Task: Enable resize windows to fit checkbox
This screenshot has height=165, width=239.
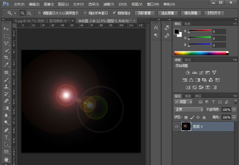Action: pyautogui.click(x=40, y=13)
